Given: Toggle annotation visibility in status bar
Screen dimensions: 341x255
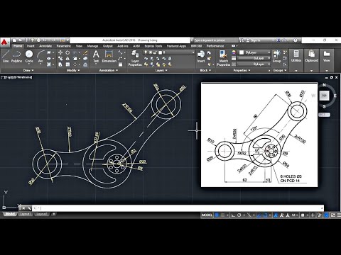Looking at the screenshot, I should tap(276, 215).
